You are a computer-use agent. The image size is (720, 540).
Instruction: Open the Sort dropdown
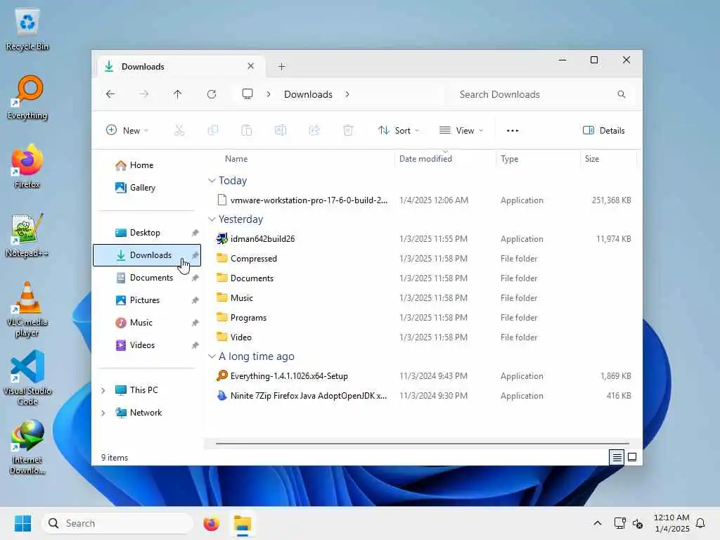[x=398, y=130]
